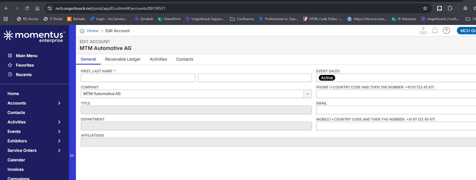Open the help question mark icon
Screen dimensions: 476x180
coord(446,30)
